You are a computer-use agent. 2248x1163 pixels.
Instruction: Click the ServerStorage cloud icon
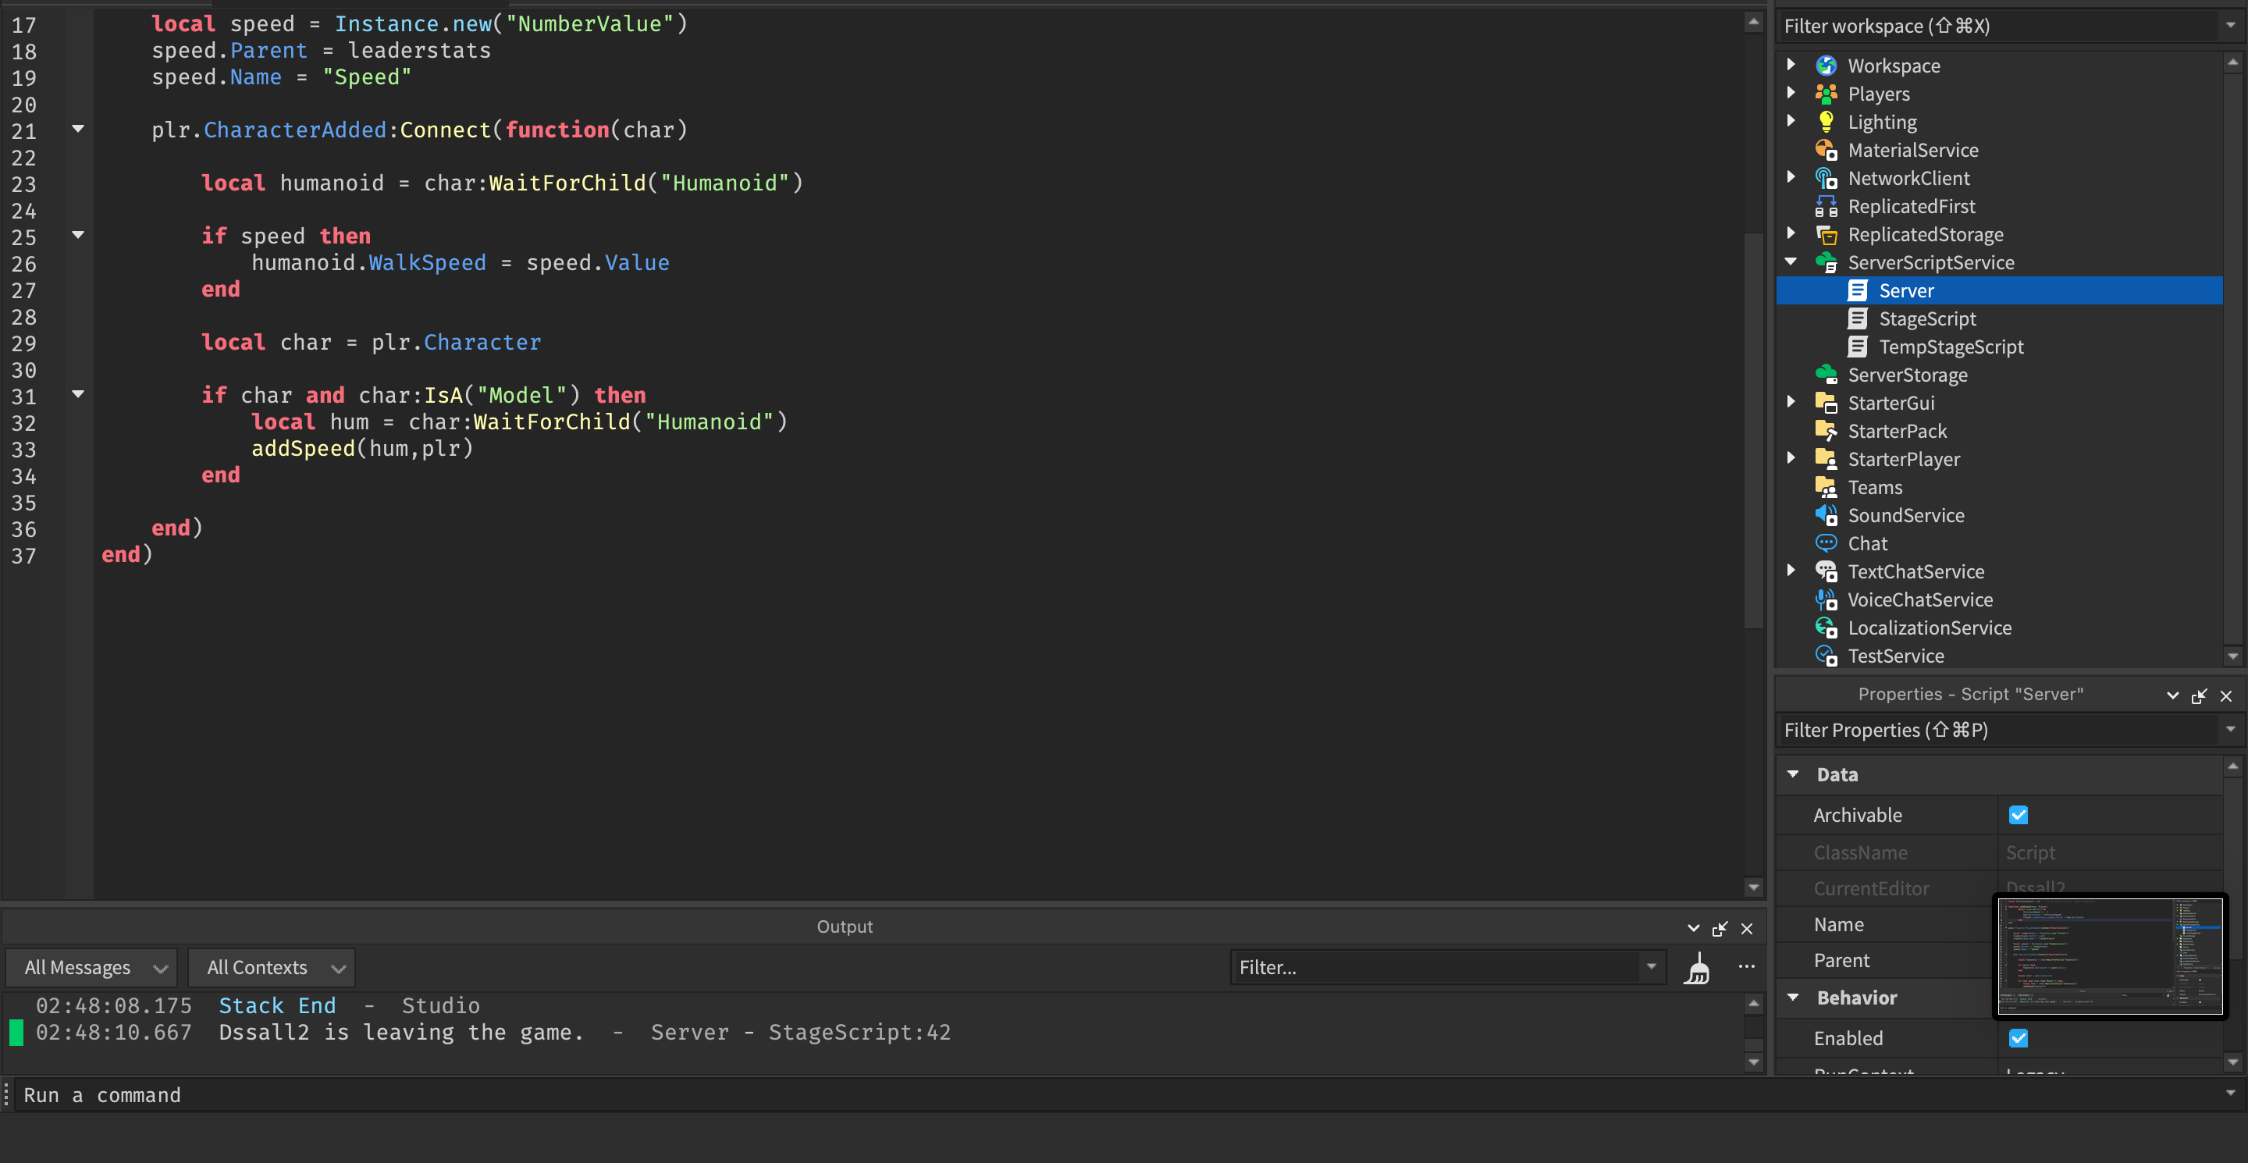tap(1826, 375)
